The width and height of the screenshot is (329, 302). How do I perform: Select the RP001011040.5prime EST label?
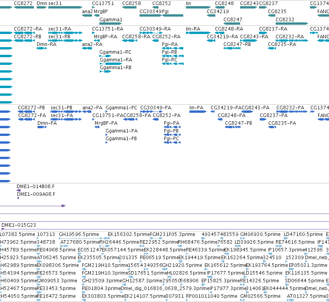pyautogui.click(x=211, y=296)
